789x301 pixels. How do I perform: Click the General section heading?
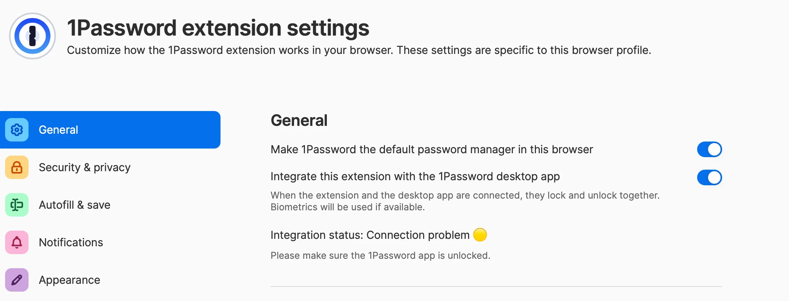299,120
